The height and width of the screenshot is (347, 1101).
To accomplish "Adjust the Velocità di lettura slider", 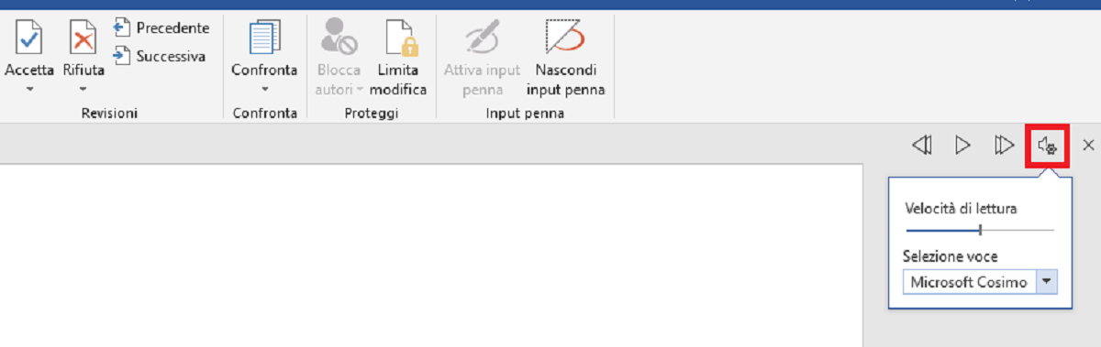I will [980, 230].
